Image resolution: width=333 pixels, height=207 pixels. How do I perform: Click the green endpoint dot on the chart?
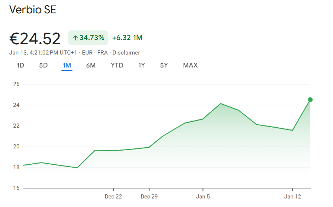point(310,99)
